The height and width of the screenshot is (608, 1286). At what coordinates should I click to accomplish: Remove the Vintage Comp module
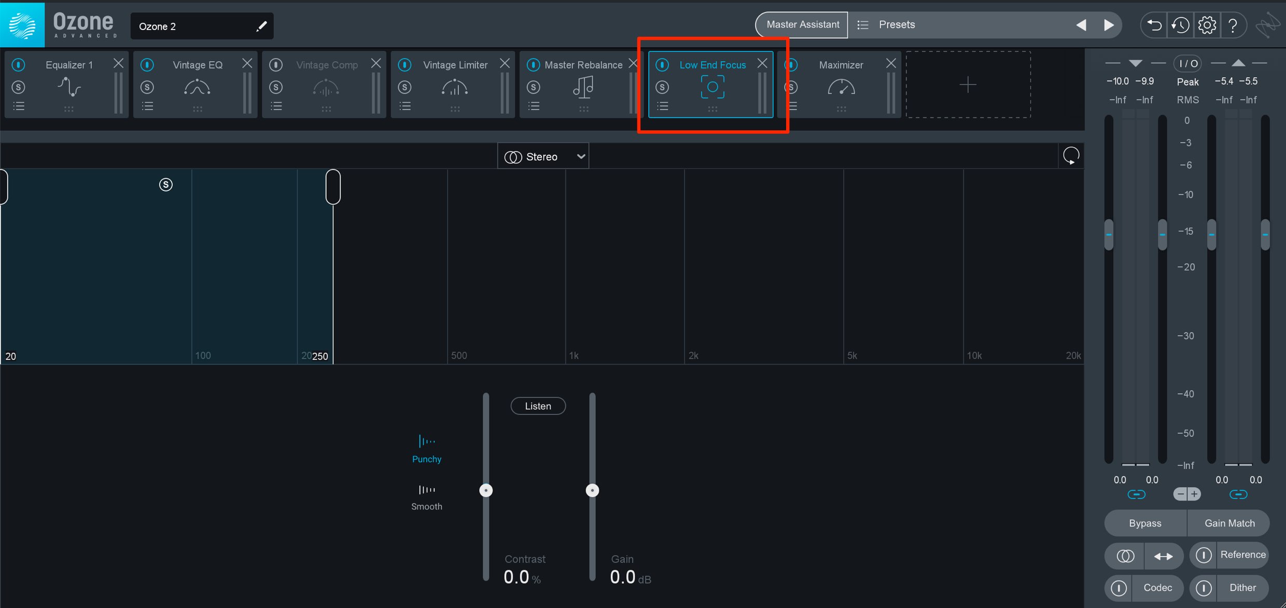pyautogui.click(x=376, y=63)
